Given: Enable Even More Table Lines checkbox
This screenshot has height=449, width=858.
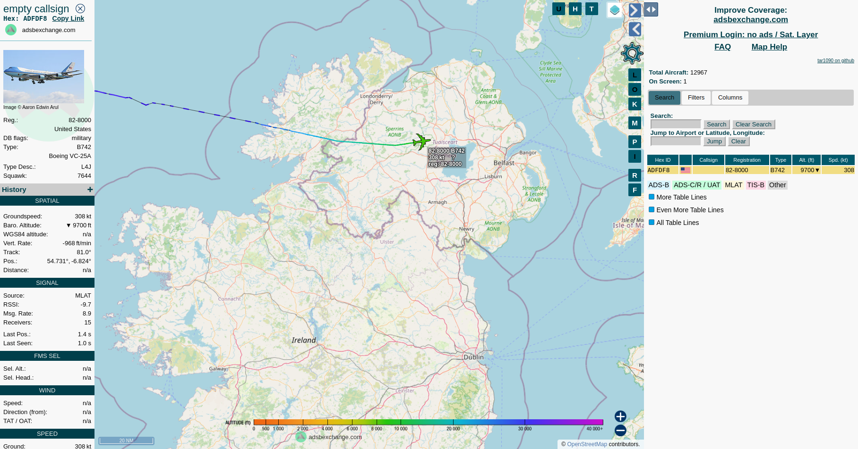Looking at the screenshot, I should point(652,209).
